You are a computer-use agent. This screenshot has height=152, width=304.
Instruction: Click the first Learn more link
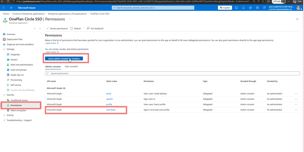click(52, 43)
